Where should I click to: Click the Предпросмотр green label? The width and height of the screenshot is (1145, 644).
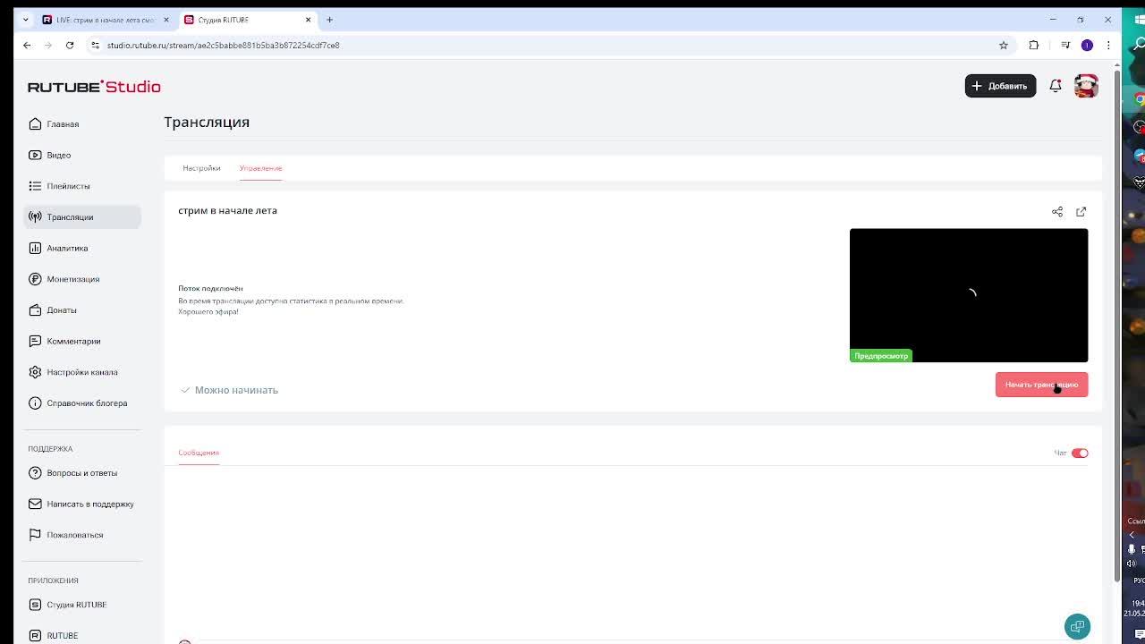pyautogui.click(x=881, y=356)
